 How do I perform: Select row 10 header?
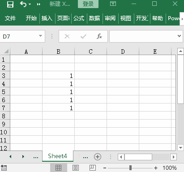coord(5,132)
